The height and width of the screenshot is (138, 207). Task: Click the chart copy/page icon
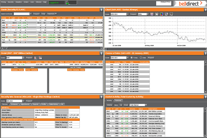(x=157, y=14)
